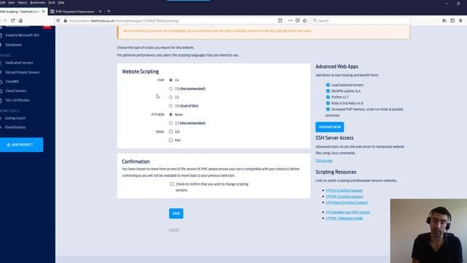Click the Pocket save icon
The width and height of the screenshot is (467, 263).
coord(298,20)
